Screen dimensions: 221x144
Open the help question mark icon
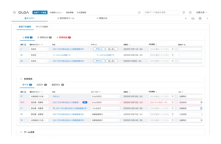(x=190, y=12)
